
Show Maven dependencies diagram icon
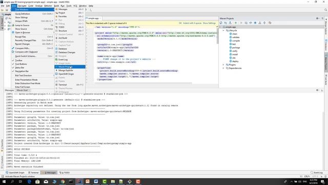pyautogui.click(x=260, y=23)
